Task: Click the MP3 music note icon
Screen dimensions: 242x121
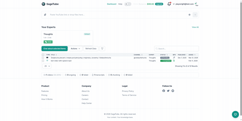Action: (x=174, y=57)
